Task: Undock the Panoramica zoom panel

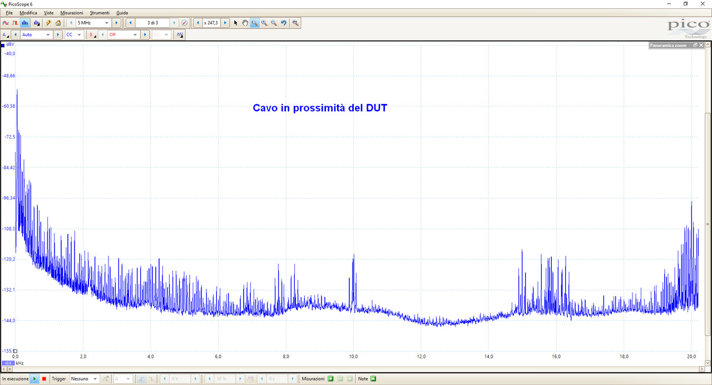Action: click(x=695, y=45)
